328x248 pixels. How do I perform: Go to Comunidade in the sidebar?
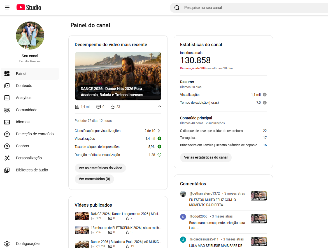26,110
